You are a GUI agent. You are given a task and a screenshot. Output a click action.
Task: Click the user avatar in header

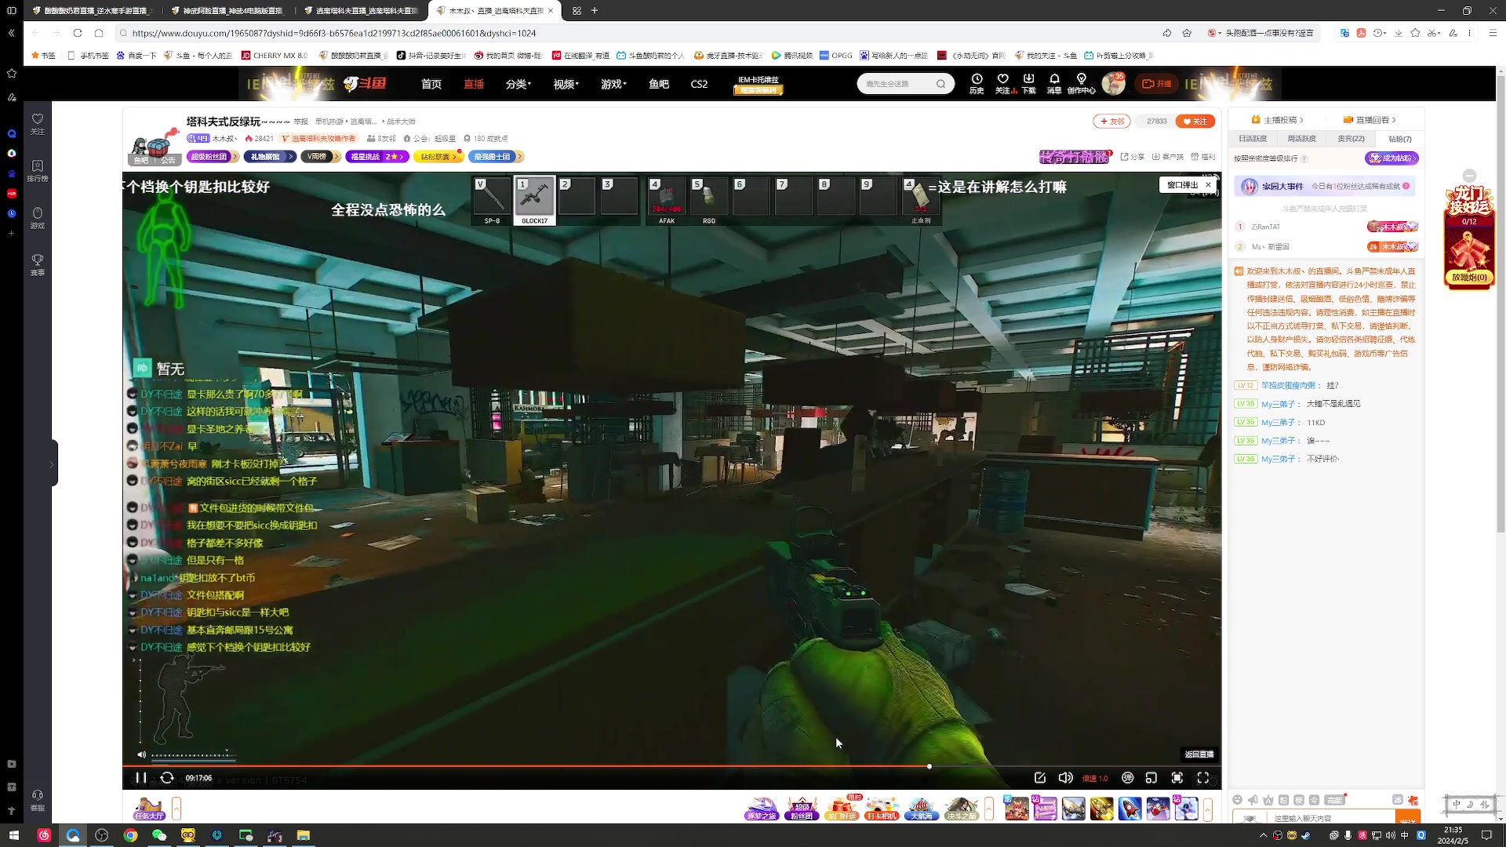(x=1113, y=84)
